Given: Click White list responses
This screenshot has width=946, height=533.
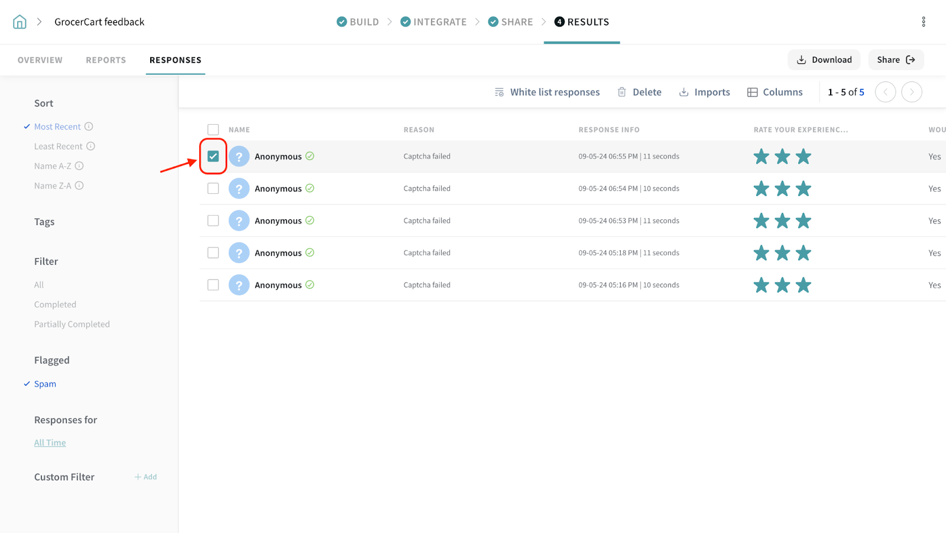Looking at the screenshot, I should click(547, 92).
